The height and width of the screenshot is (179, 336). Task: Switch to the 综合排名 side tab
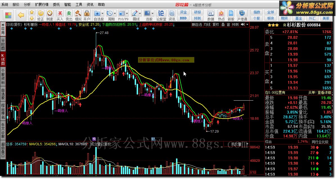coord(3,111)
